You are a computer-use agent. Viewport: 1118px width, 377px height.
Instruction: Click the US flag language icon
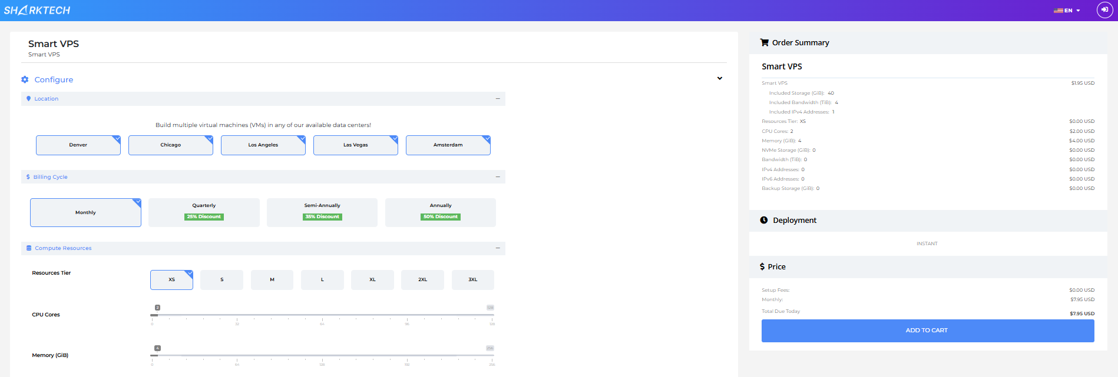point(1059,11)
